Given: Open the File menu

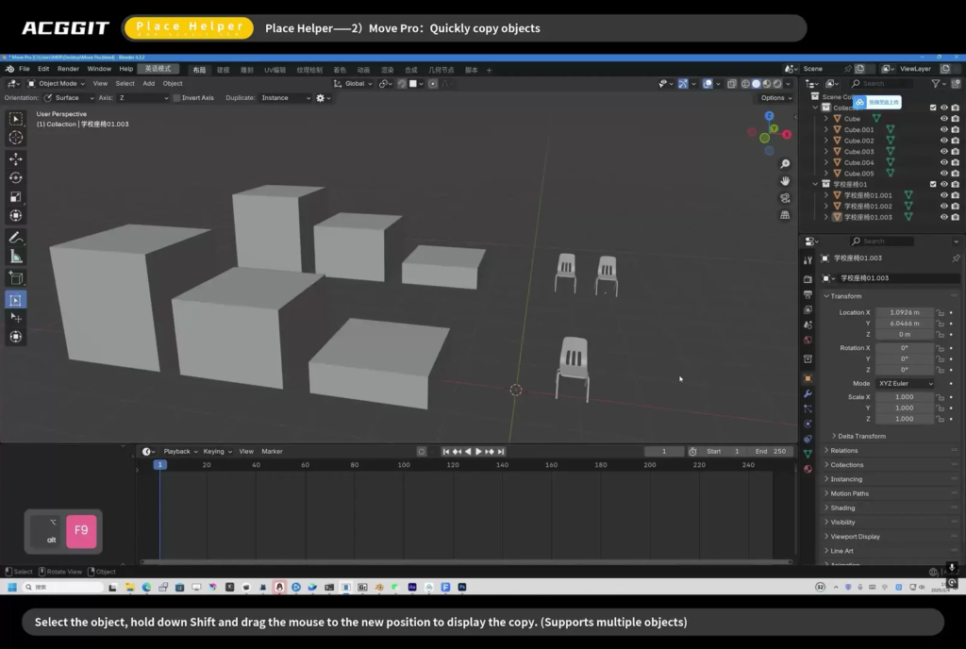Looking at the screenshot, I should pyautogui.click(x=24, y=69).
